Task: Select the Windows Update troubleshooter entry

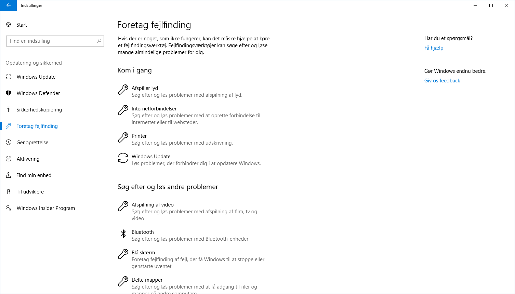Action: coord(151,156)
